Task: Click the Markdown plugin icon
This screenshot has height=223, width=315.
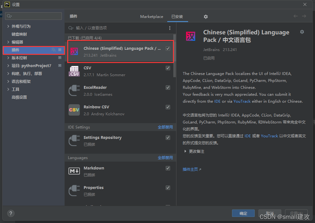Action: click(74, 171)
